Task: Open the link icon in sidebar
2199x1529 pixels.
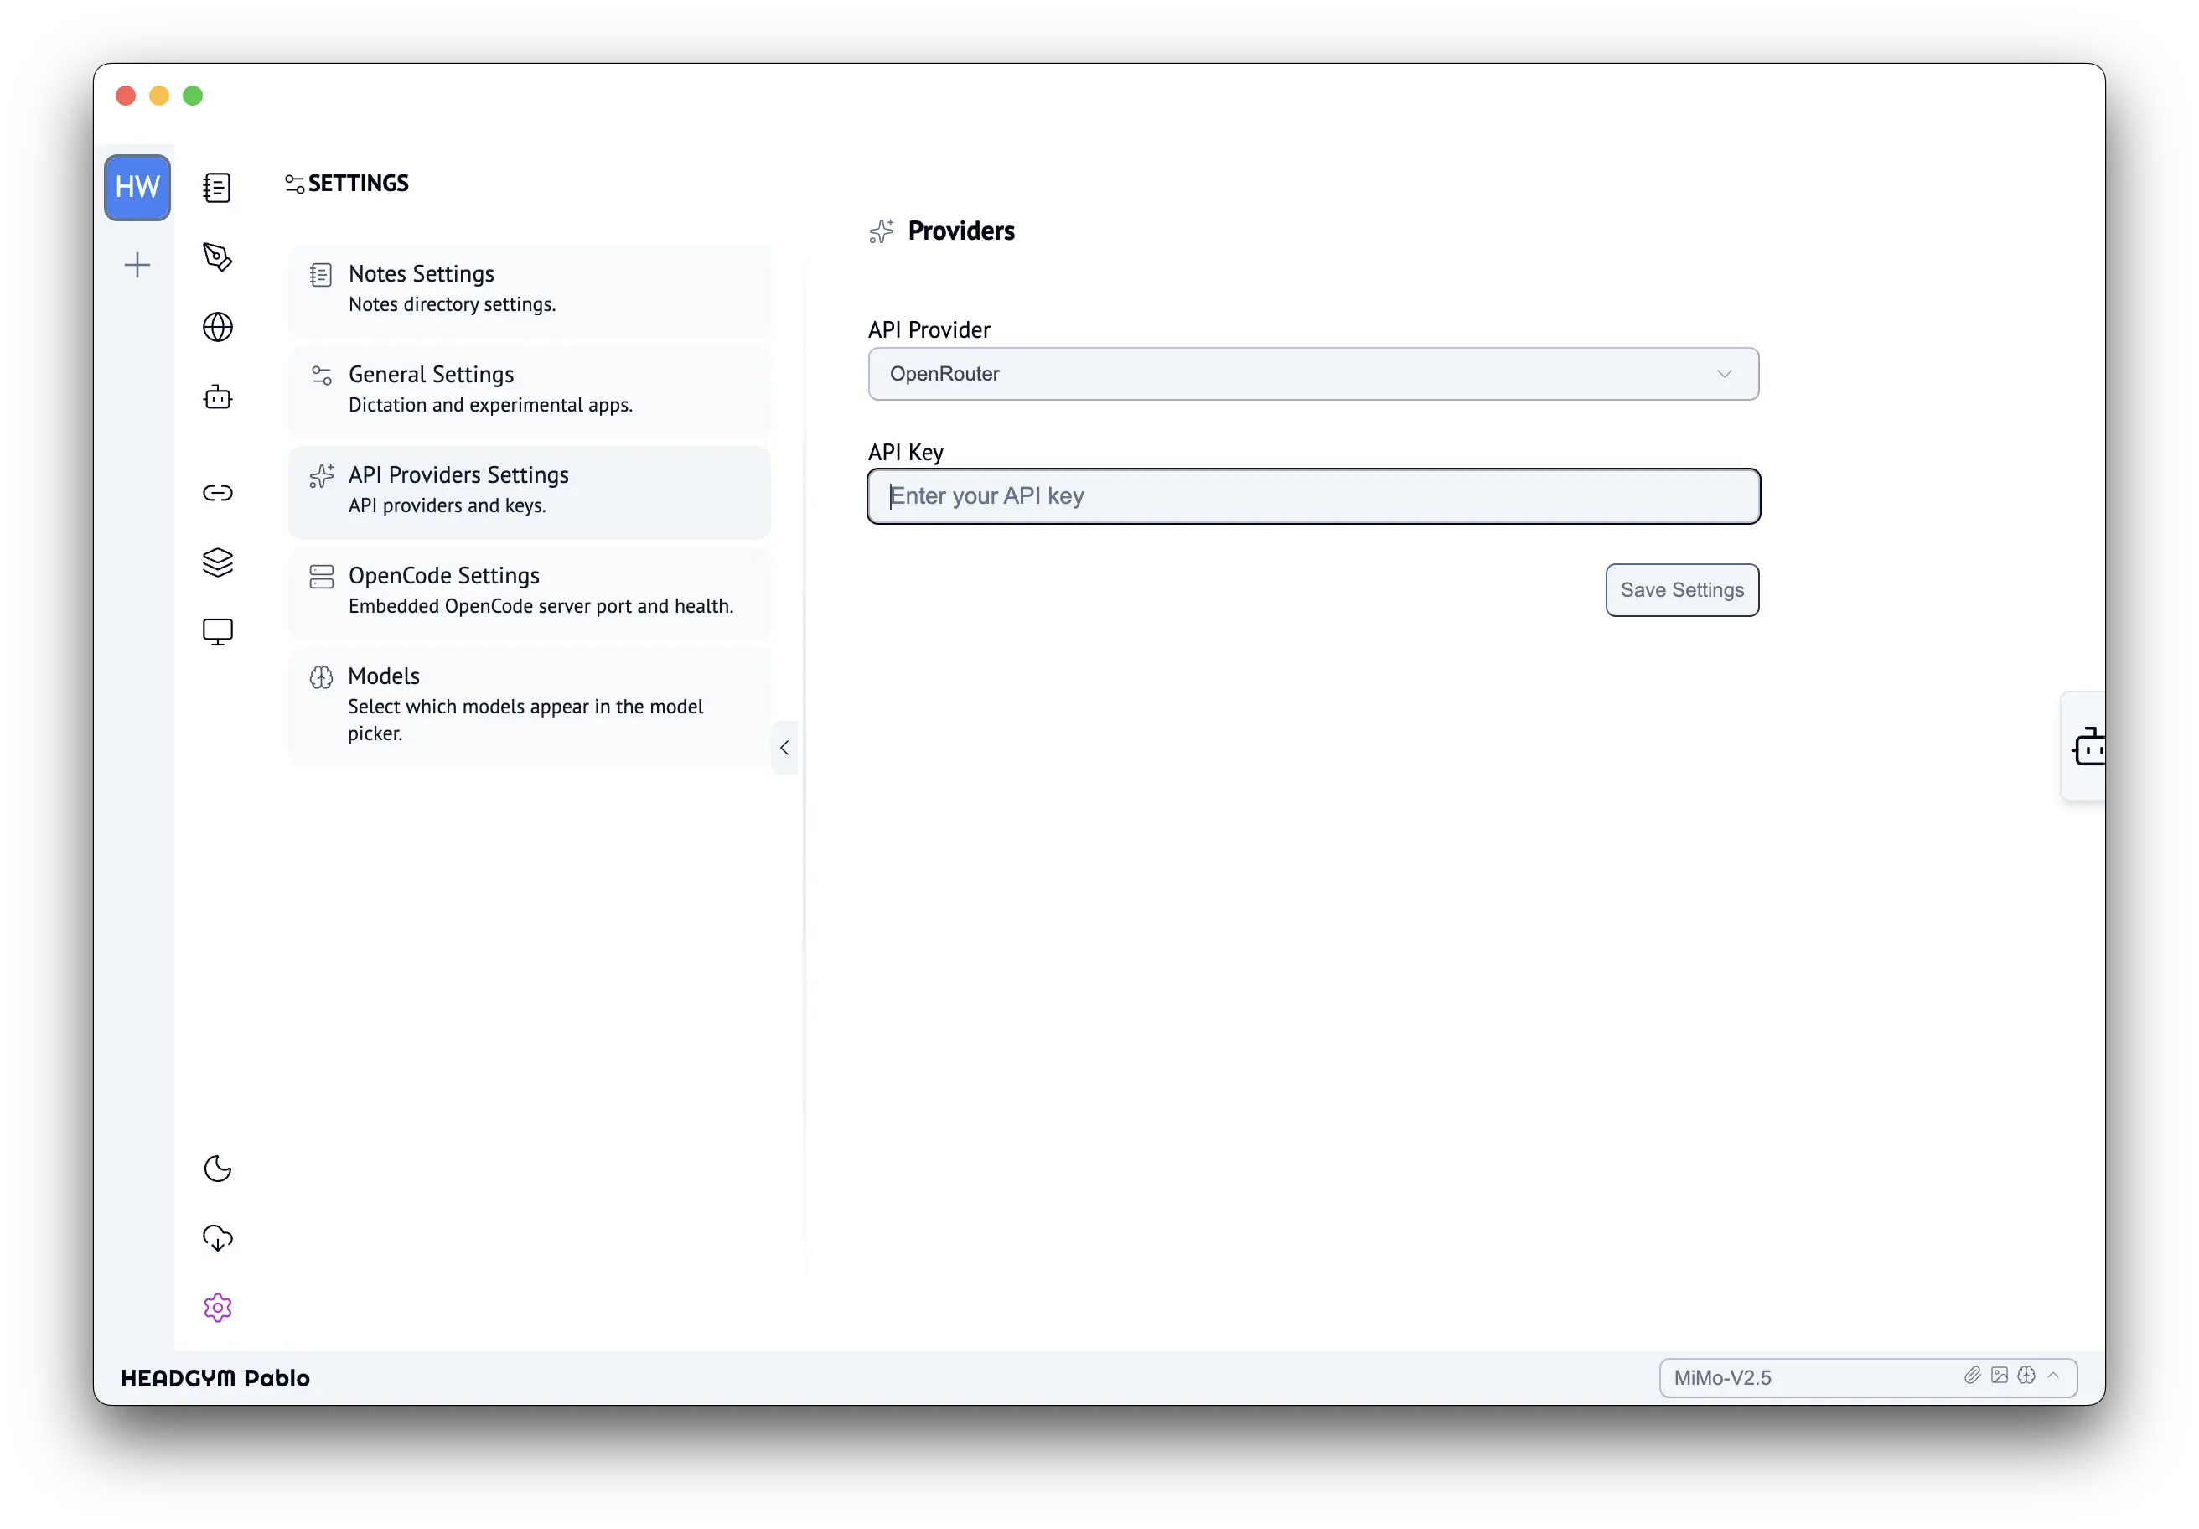Action: (x=217, y=492)
